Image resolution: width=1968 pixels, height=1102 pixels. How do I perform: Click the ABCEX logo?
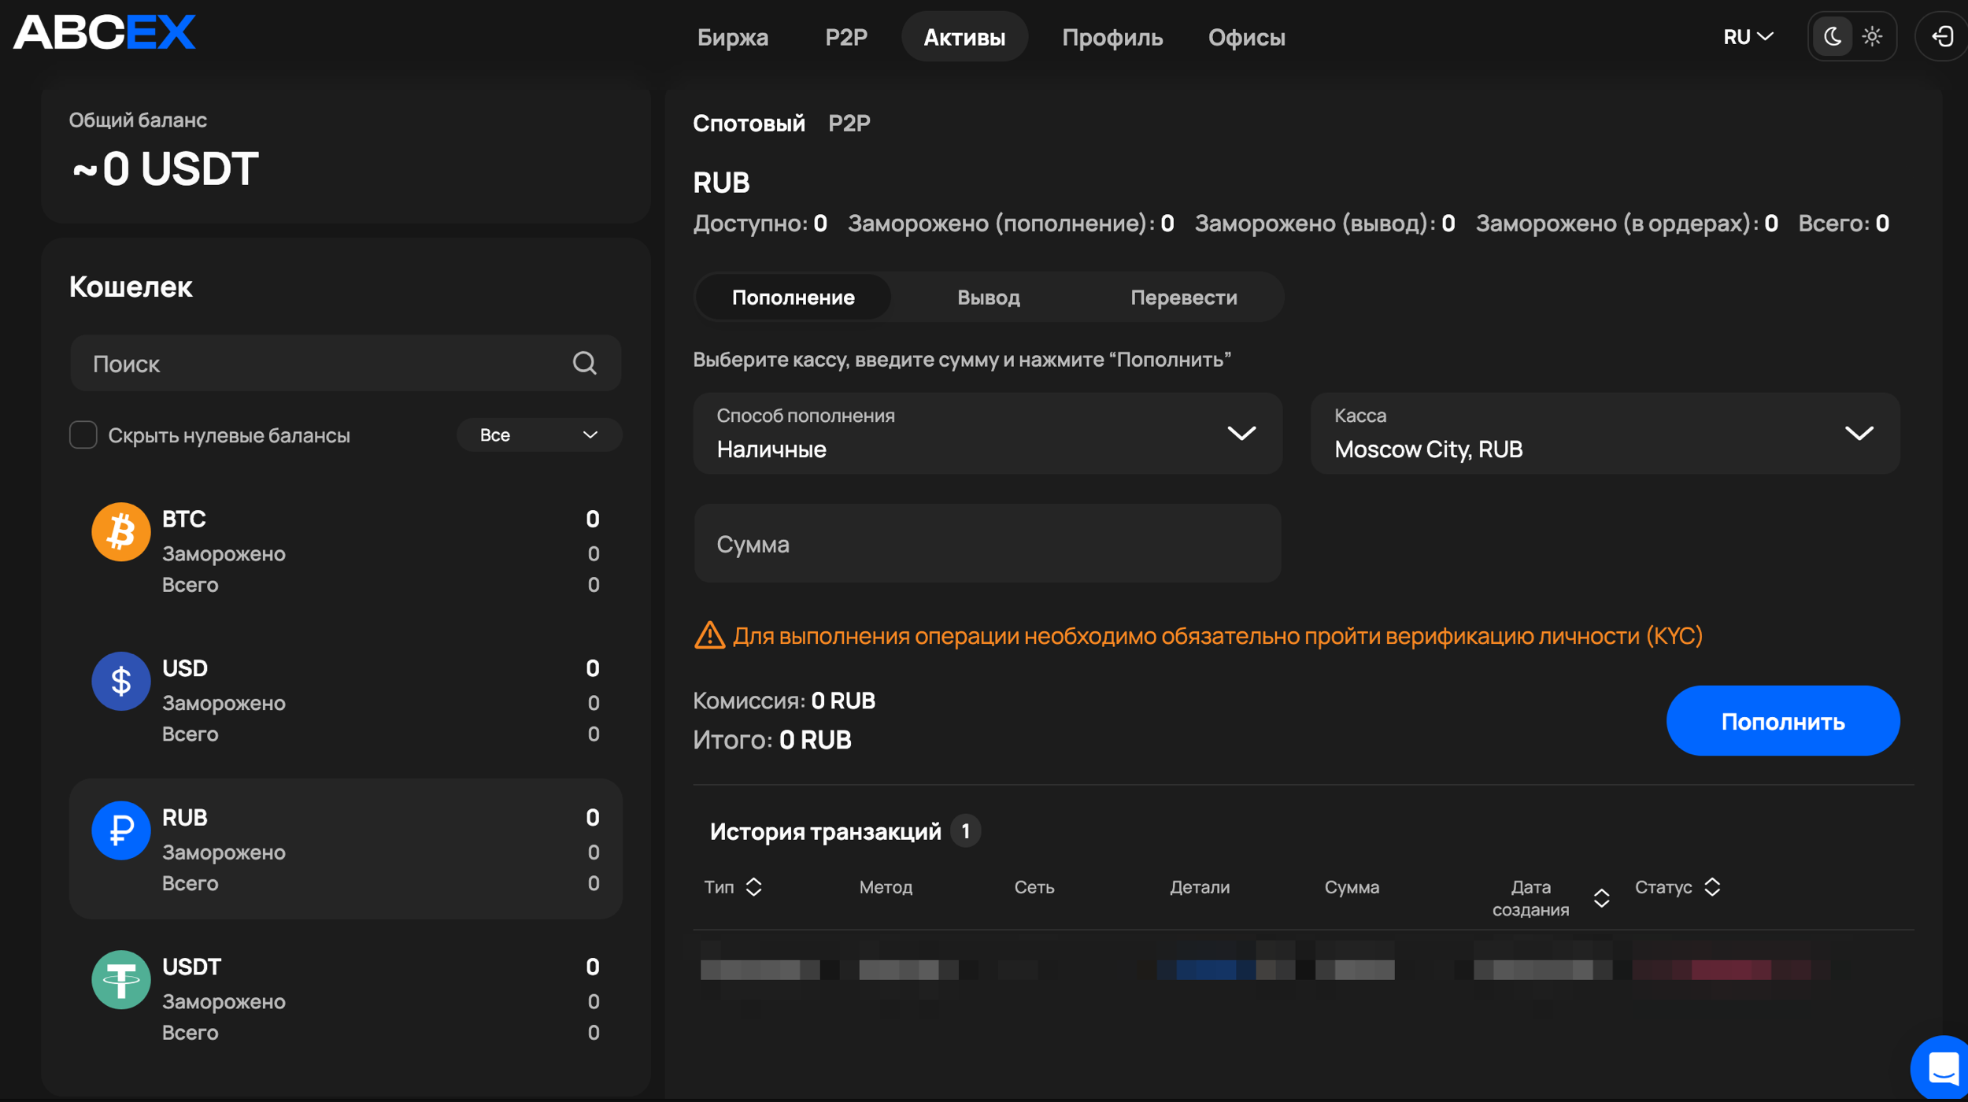point(104,32)
